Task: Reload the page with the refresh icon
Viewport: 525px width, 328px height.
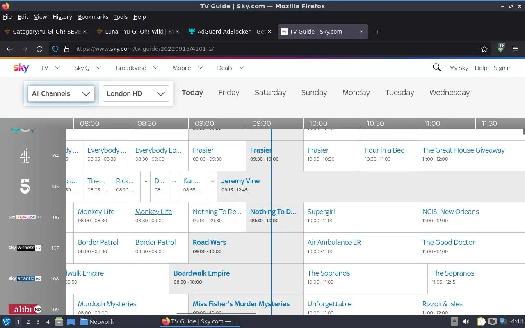Action: [39, 49]
